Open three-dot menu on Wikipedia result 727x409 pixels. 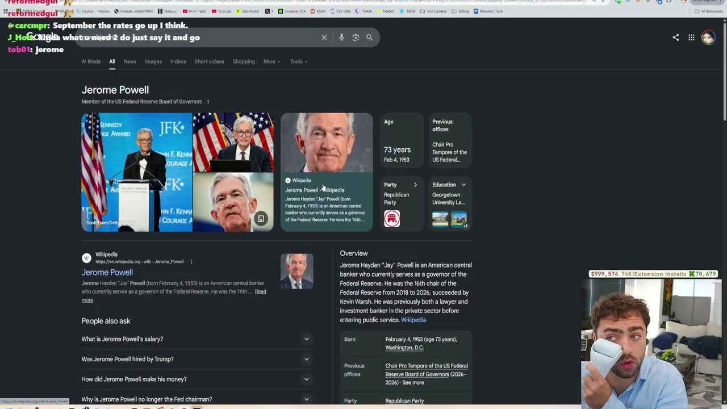191,262
